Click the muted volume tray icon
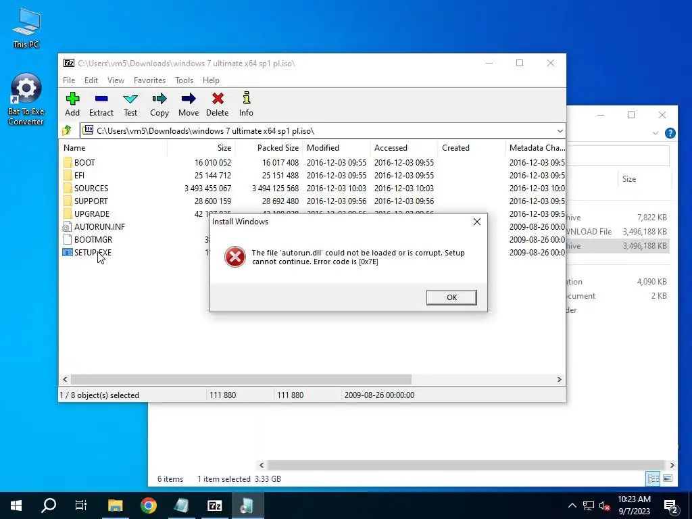 (604, 505)
